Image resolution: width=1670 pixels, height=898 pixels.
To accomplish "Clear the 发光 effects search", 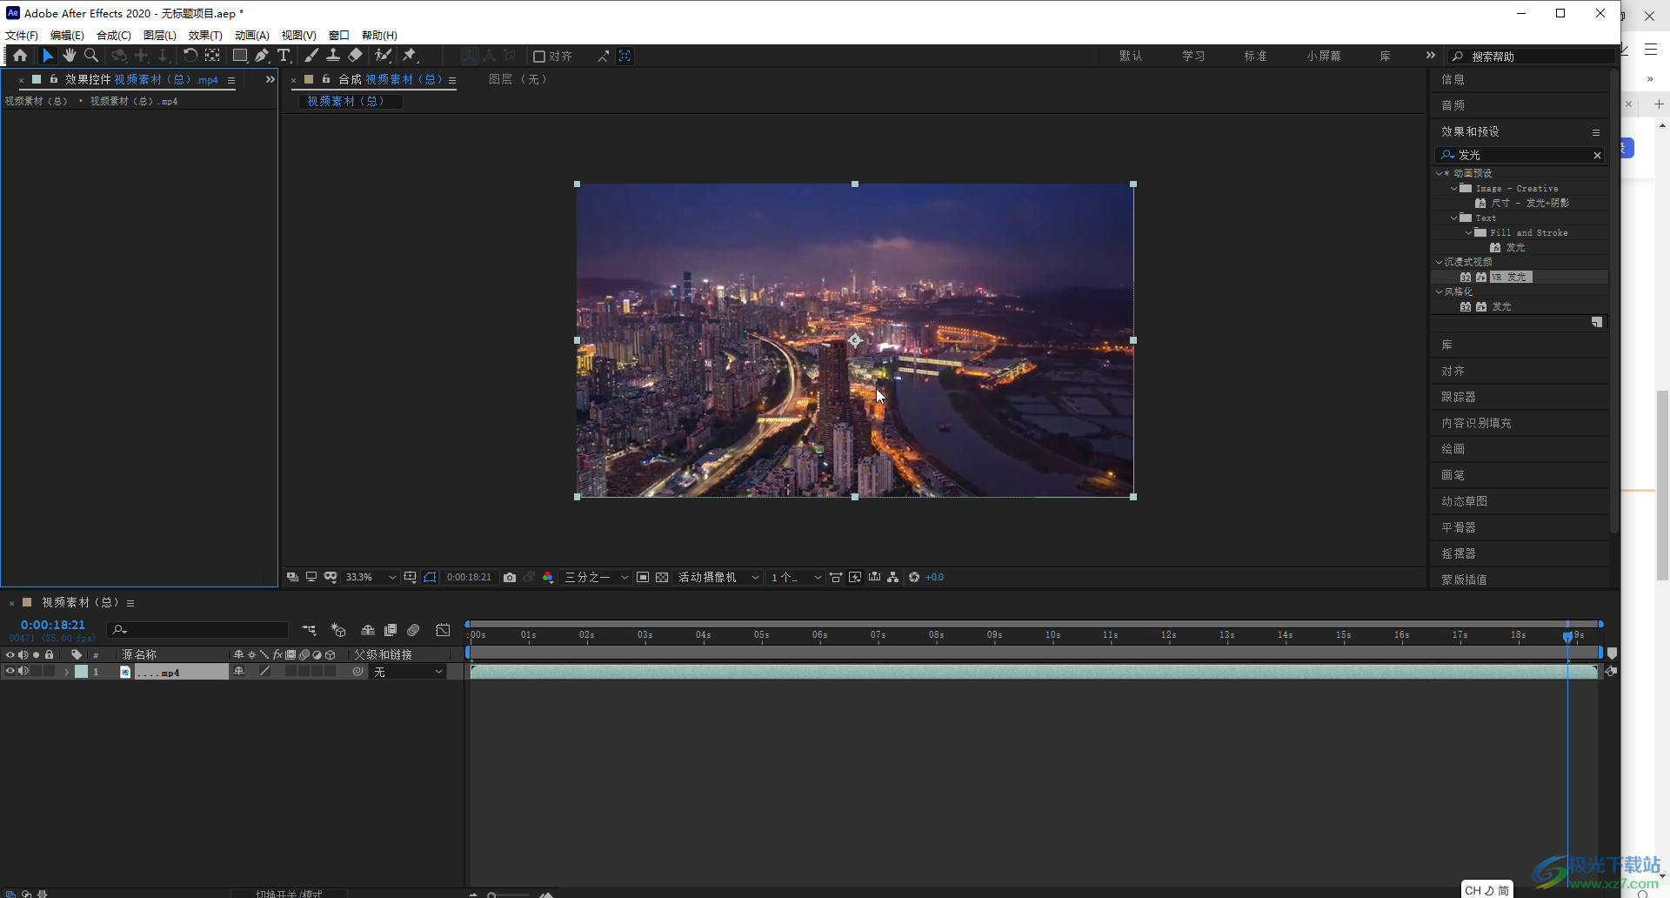I will (x=1597, y=155).
